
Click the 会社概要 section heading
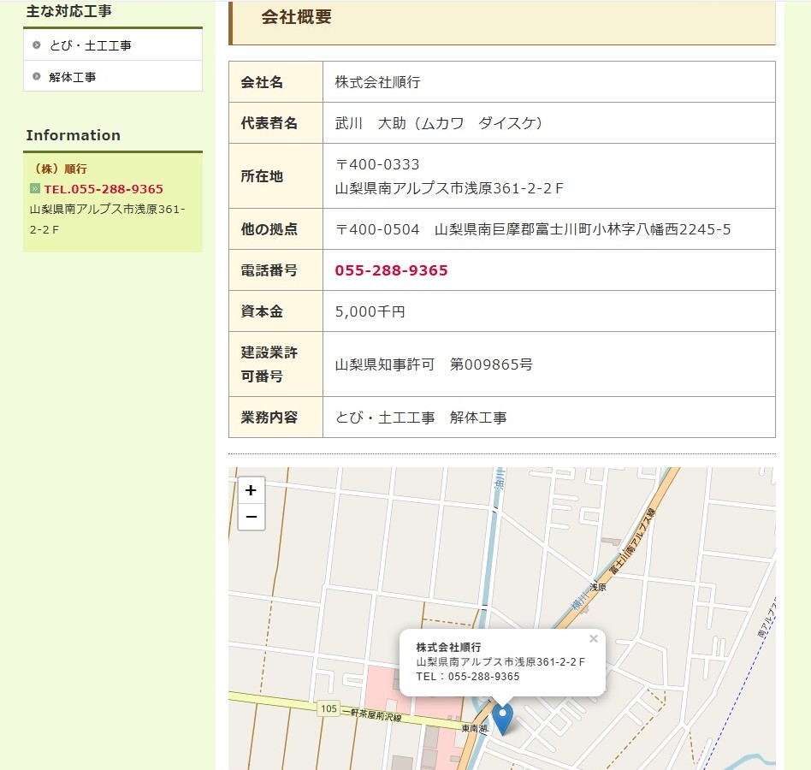296,17
